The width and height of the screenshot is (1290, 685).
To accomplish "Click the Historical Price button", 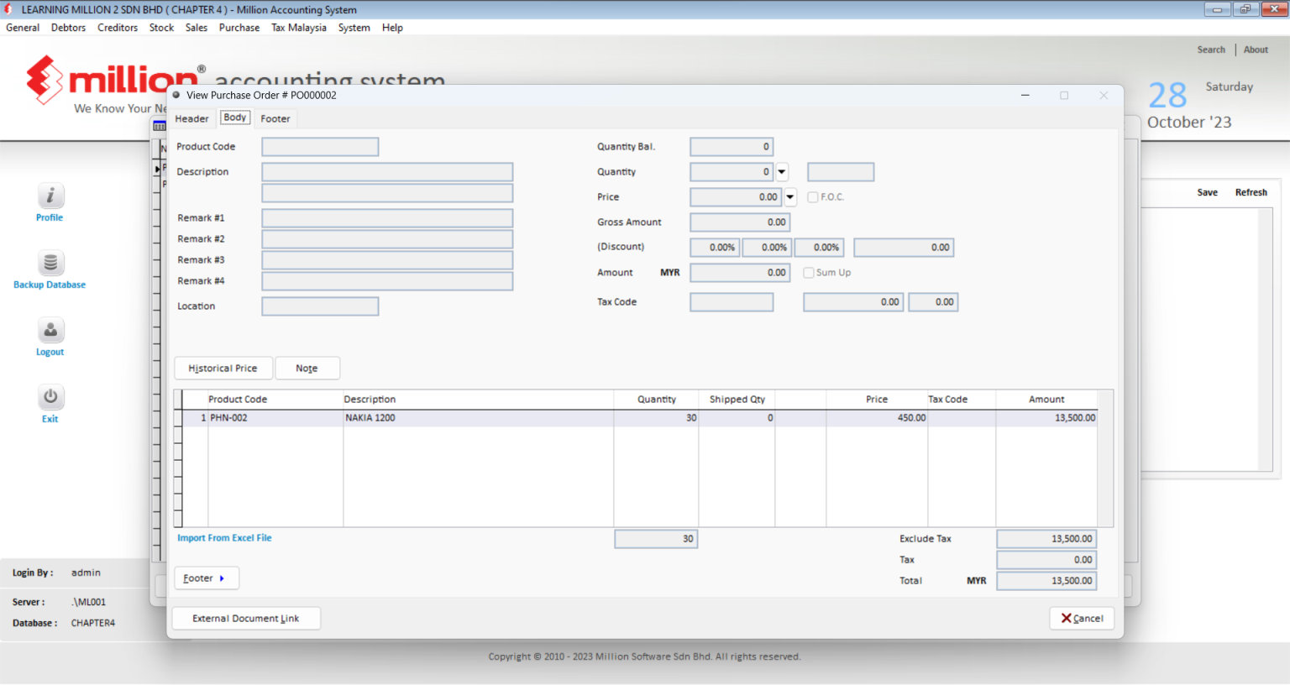I will tap(223, 368).
